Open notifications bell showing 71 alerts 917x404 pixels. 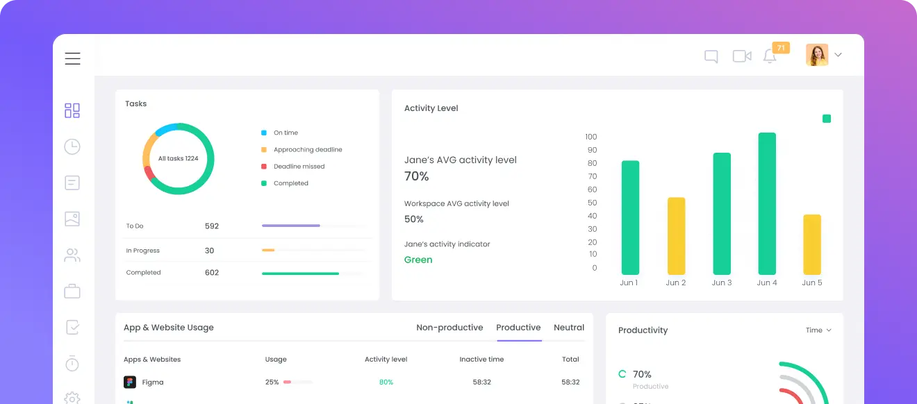click(770, 56)
